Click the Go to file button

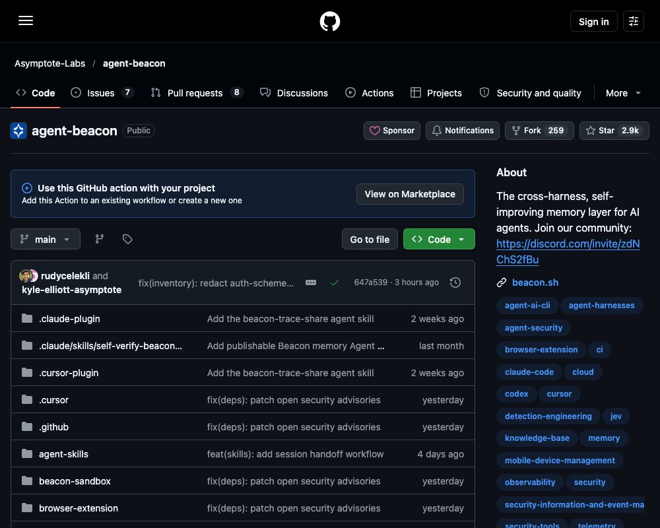coord(370,239)
